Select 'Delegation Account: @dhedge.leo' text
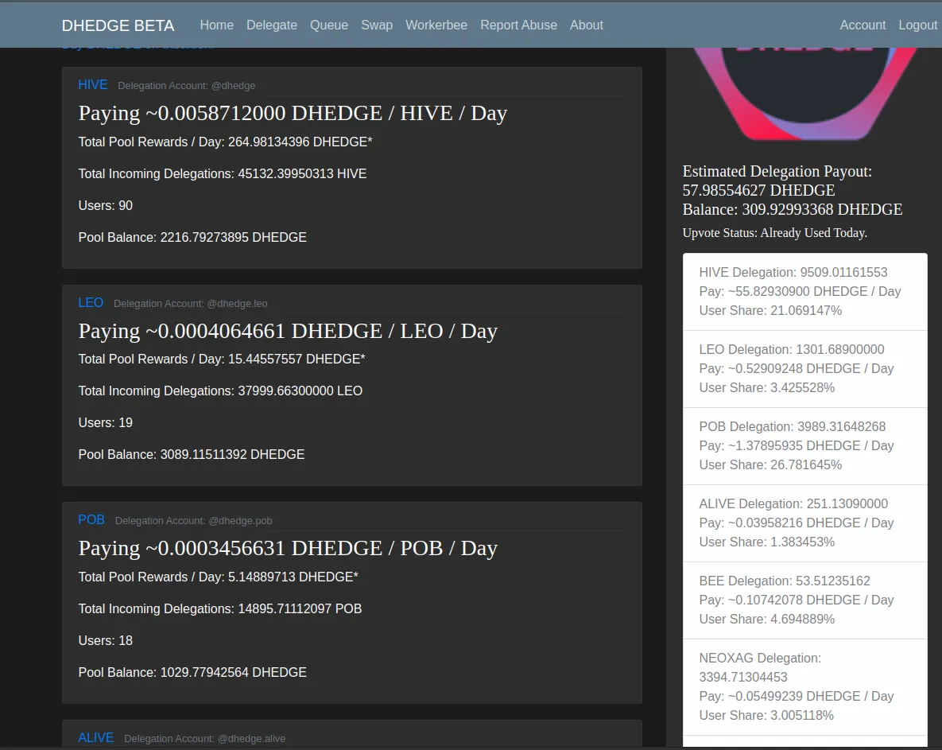Viewport: 942px width, 750px height. [191, 304]
